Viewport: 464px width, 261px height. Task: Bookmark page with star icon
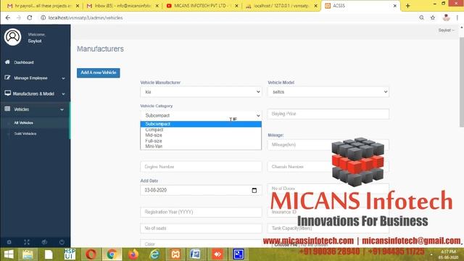(x=433, y=17)
